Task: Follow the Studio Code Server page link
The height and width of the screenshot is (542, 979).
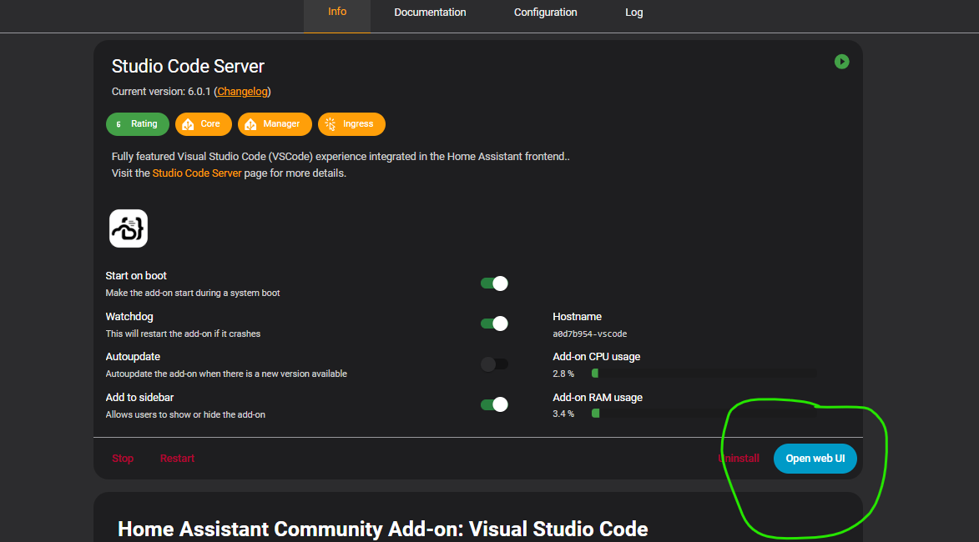Action: (197, 173)
